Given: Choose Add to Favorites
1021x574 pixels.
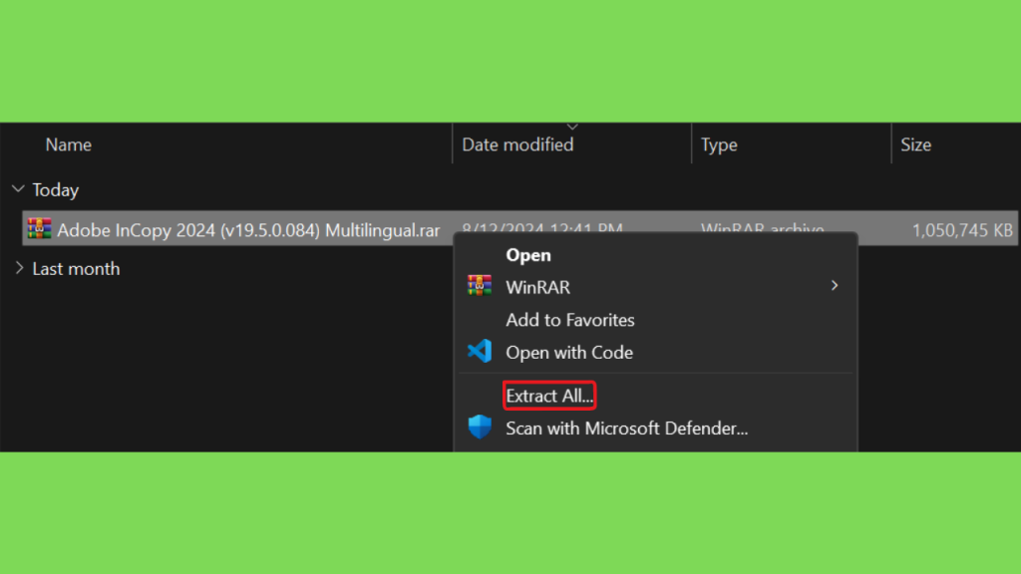Looking at the screenshot, I should coord(569,320).
